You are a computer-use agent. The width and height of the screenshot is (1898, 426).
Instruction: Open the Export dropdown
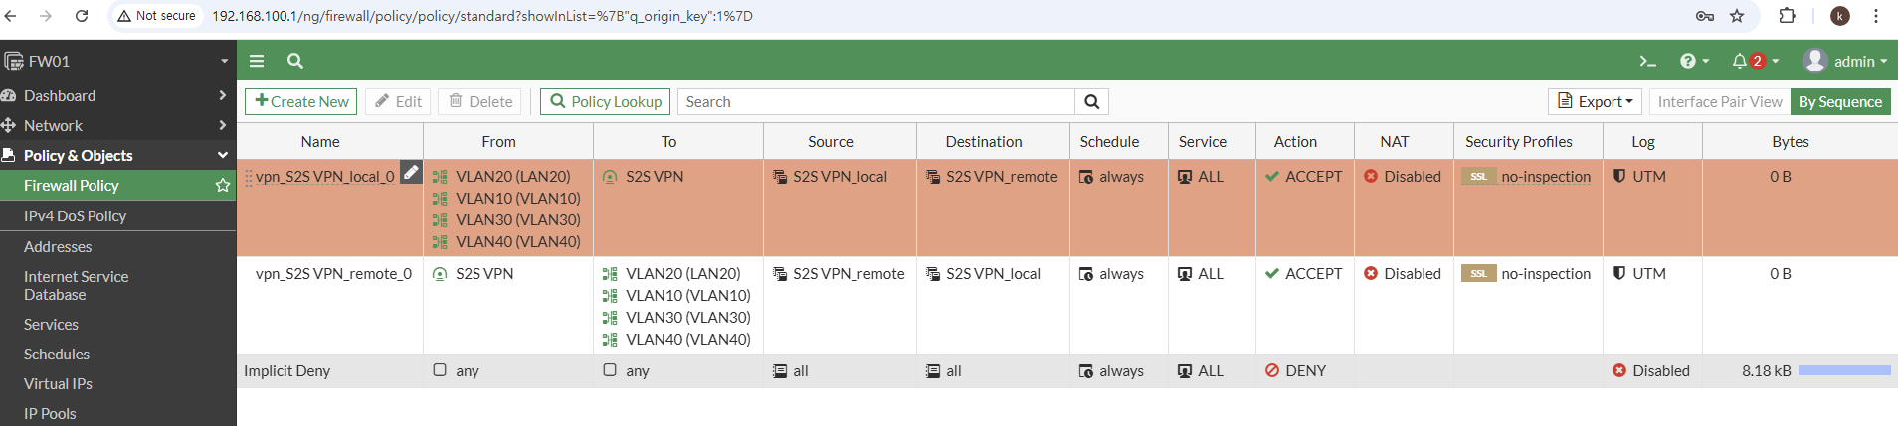click(x=1595, y=101)
